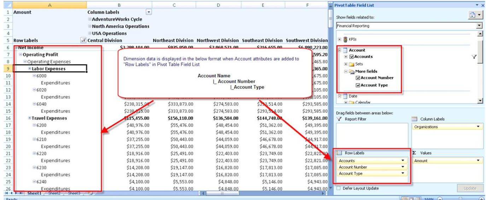Click the zoom in plus button
Viewport: 486px width, 200px height.
(481, 199)
